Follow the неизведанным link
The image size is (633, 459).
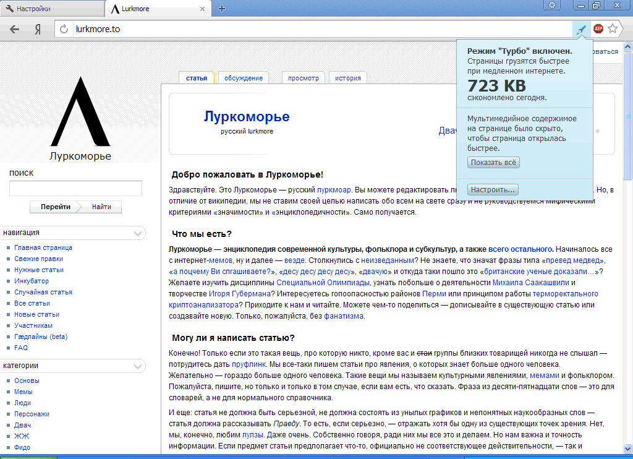[388, 260]
